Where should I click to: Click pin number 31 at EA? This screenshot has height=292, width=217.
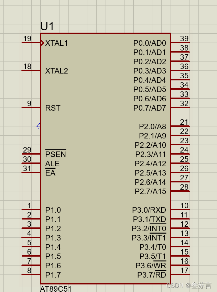point(27,169)
